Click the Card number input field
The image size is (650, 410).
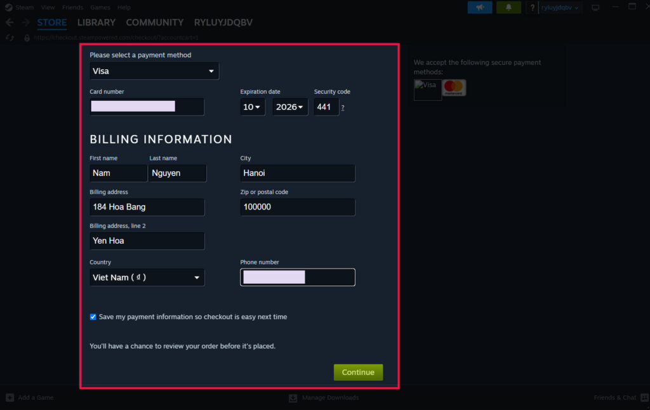point(147,107)
